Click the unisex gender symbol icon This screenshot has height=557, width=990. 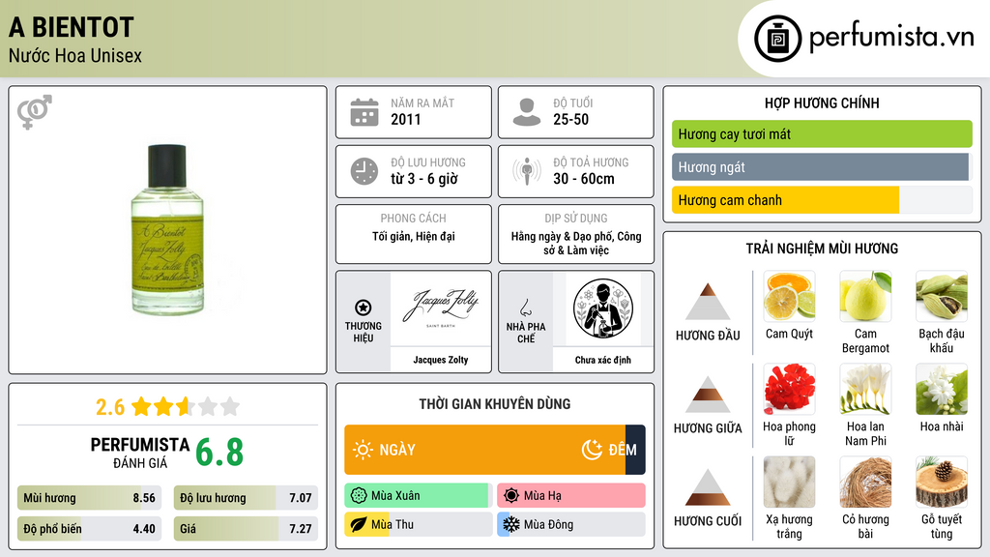point(35,112)
